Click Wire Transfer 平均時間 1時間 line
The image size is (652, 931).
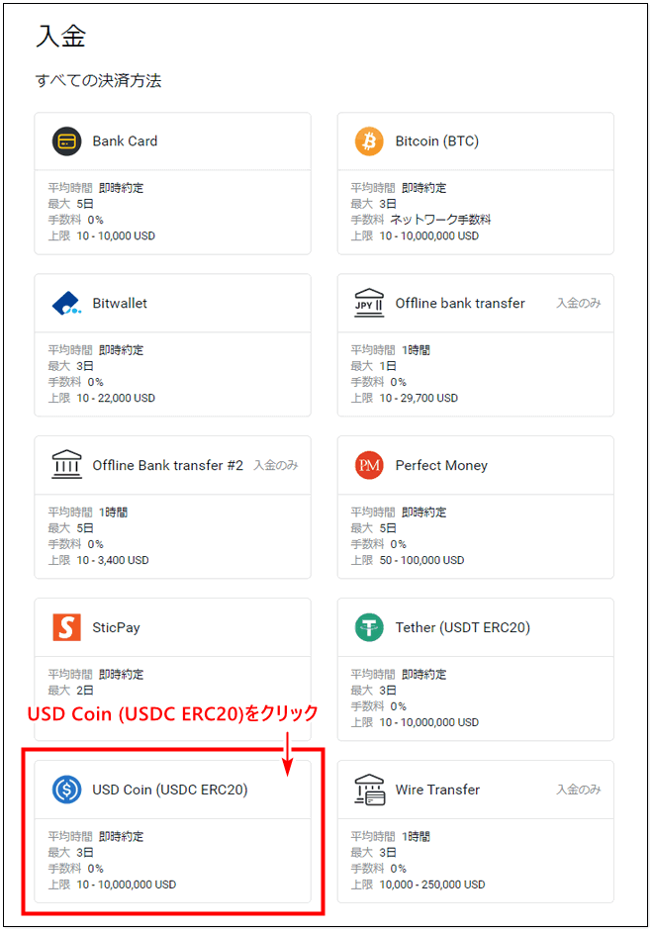[x=391, y=836]
